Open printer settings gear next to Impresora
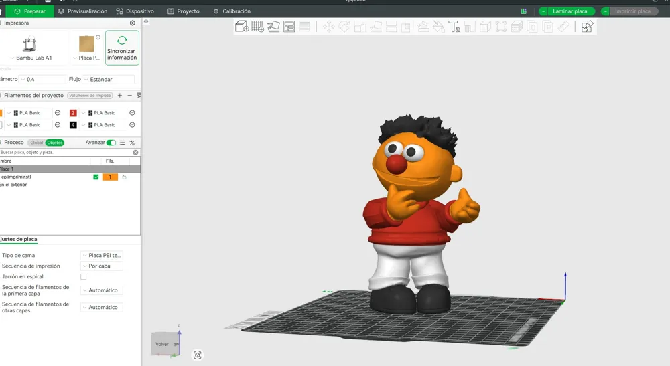 (x=133, y=23)
